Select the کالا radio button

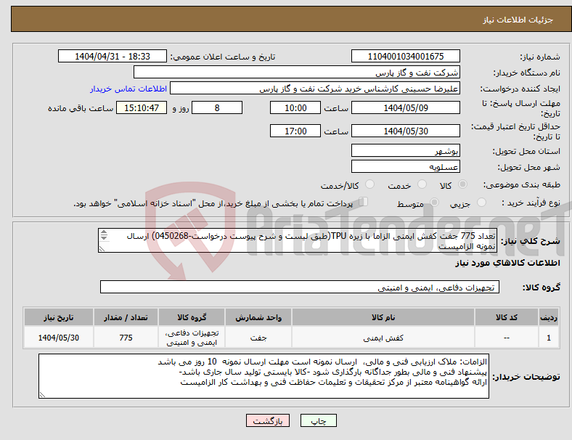(462, 184)
